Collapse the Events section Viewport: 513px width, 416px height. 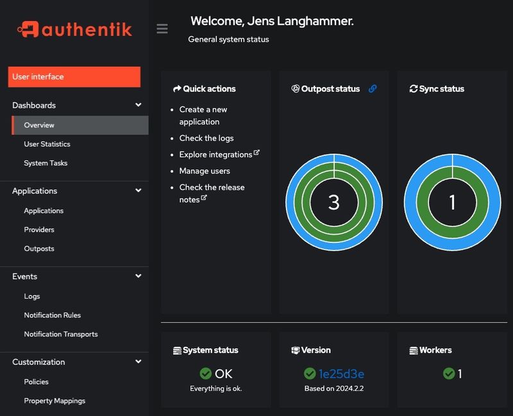coord(138,276)
